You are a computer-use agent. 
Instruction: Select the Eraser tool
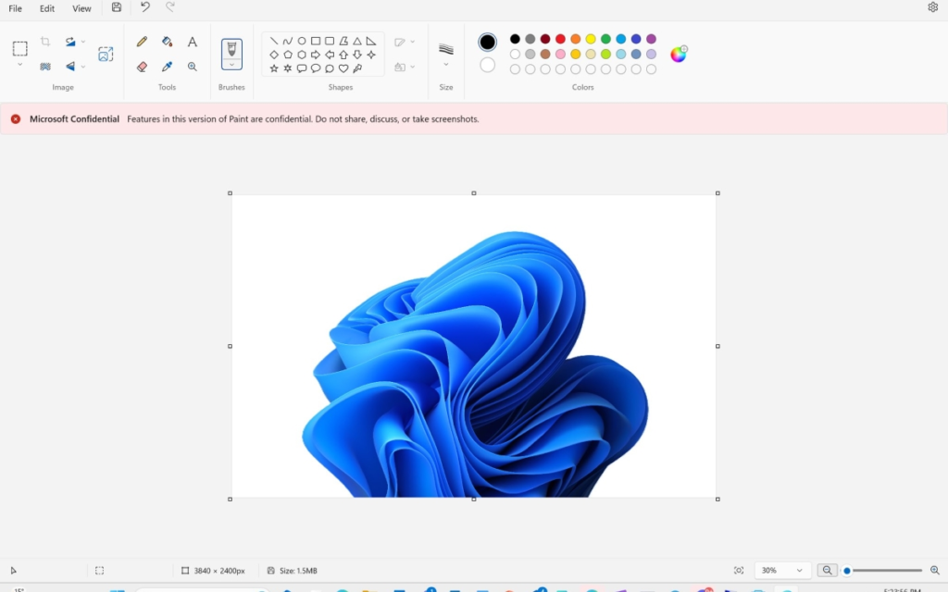[x=142, y=67]
